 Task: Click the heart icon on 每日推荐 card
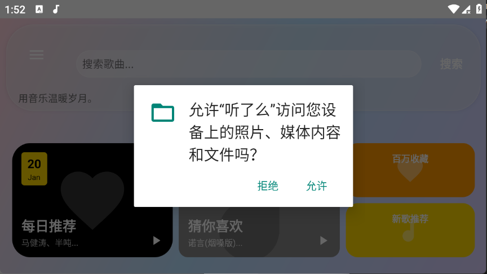click(92, 199)
